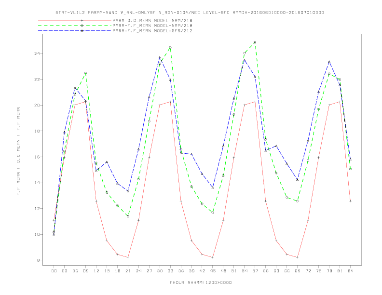Click the blue GFS triangle marker at hour 69
This screenshot has width=382, height=295.
click(298, 179)
